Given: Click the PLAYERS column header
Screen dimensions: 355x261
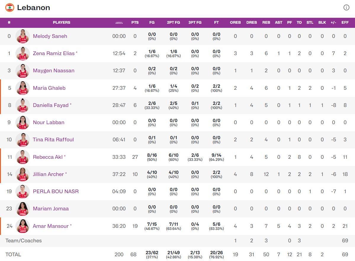Looking at the screenshot, I should 62,23.
